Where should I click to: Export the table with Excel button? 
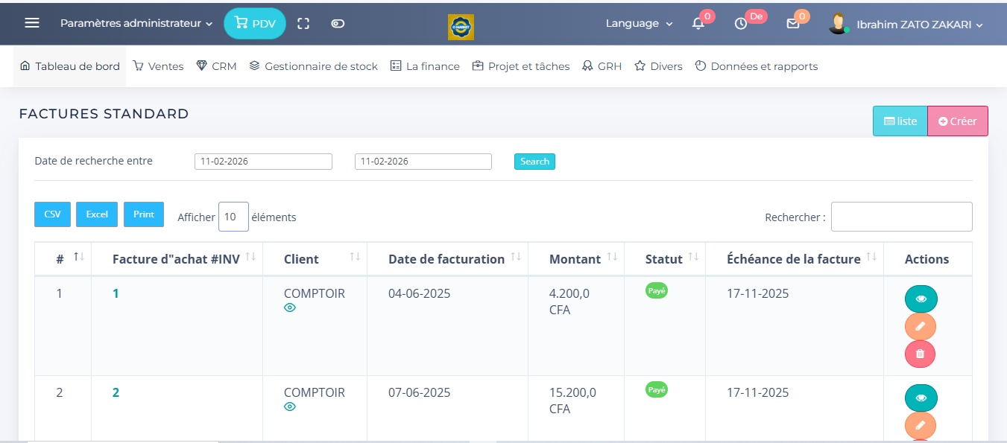click(97, 214)
